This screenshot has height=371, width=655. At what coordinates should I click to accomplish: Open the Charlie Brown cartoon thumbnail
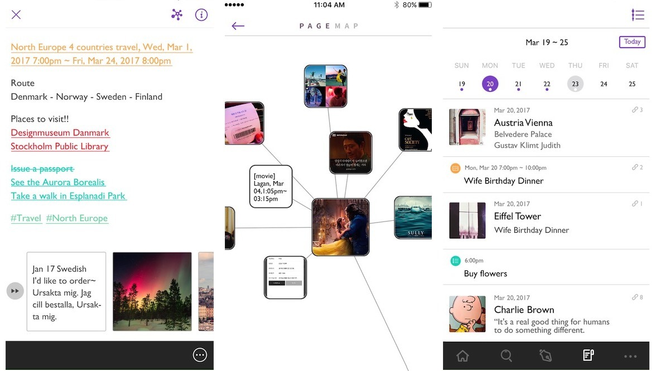[468, 314]
